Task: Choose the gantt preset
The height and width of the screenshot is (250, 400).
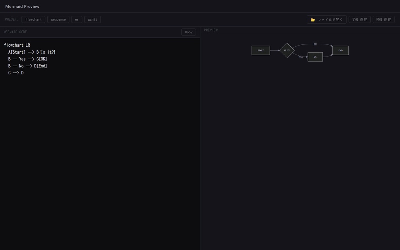Action: [x=93, y=19]
